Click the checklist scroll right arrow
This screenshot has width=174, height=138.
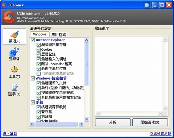click(82, 124)
